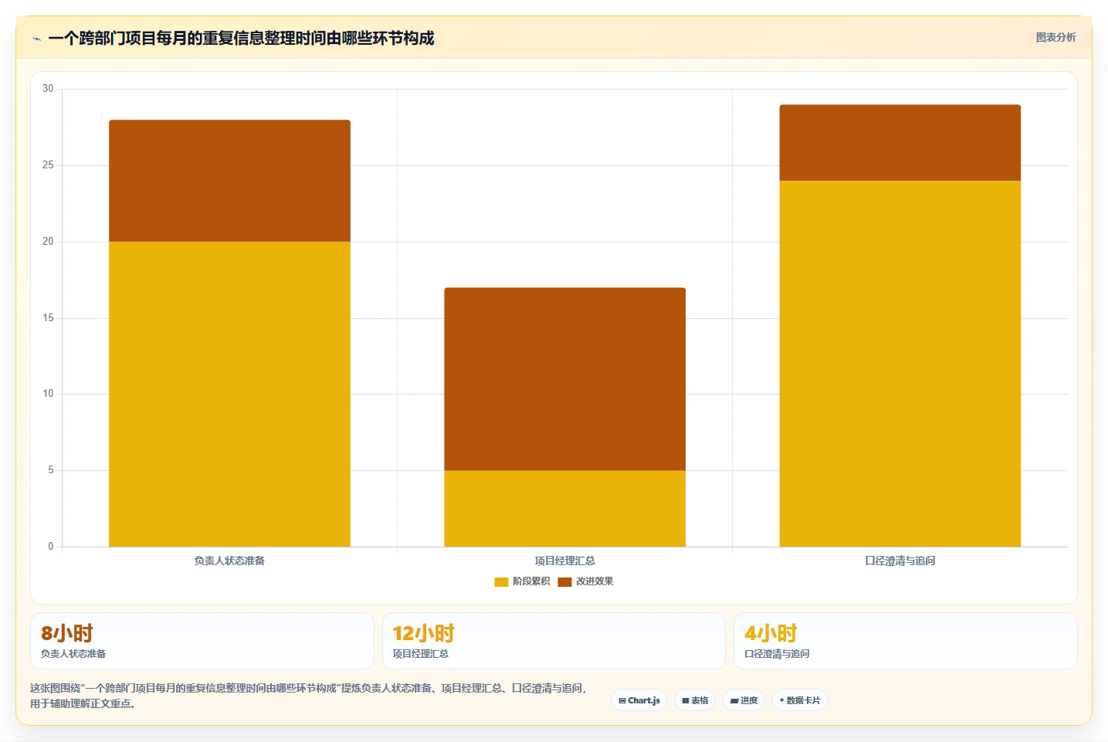Click the 负责人状态准备 x-axis label
Screen dimensions: 1108x742
pos(229,561)
